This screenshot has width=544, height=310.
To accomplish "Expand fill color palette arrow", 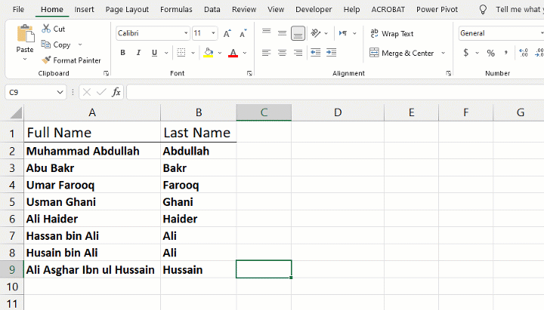I will tap(220, 53).
